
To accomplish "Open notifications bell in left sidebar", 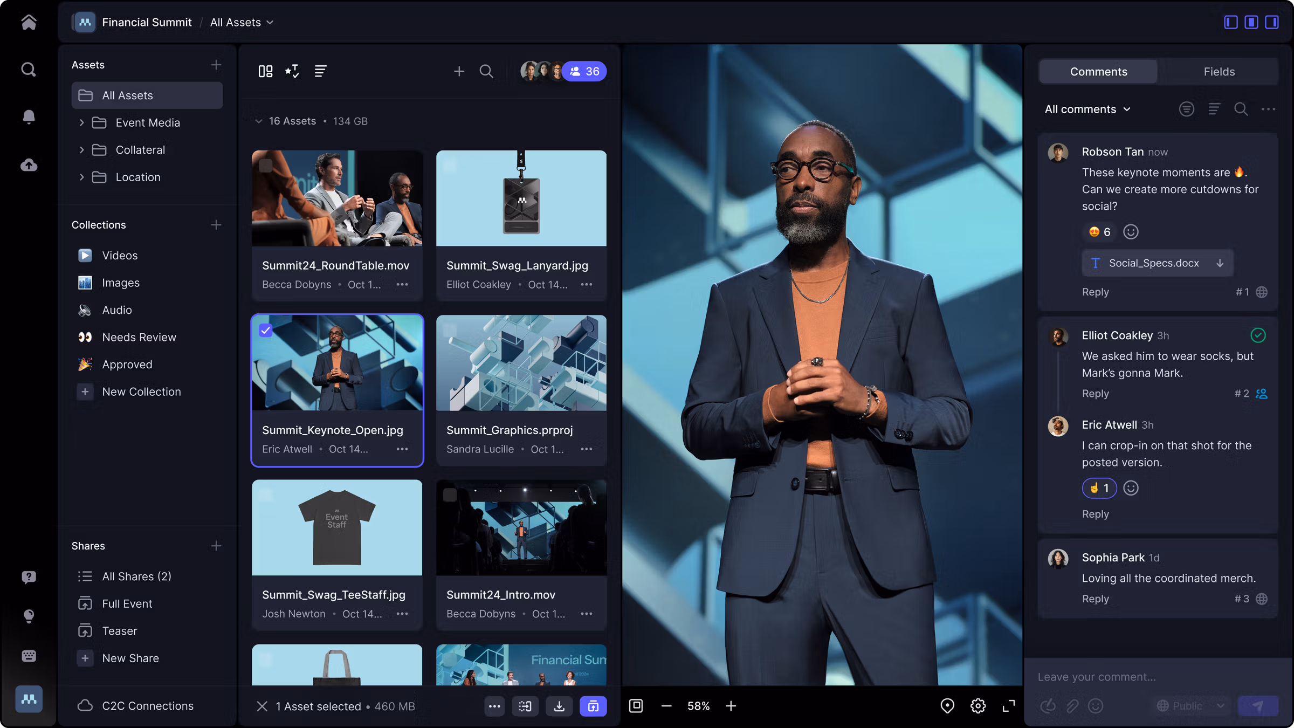I will 29,117.
